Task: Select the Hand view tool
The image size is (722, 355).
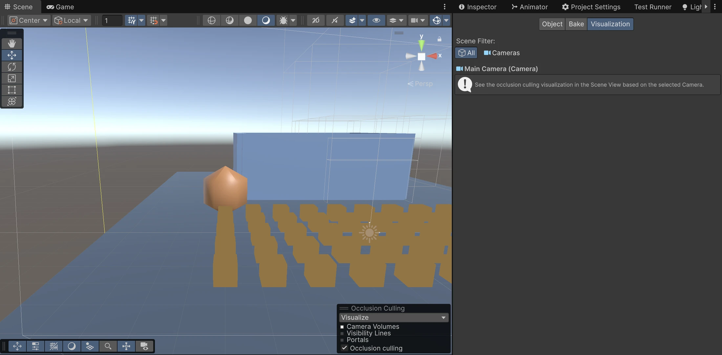Action: (12, 43)
